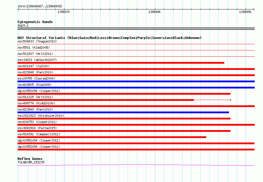Select the esv3692916 (Palta2015) label
The image size is (263, 182).
(37, 128)
